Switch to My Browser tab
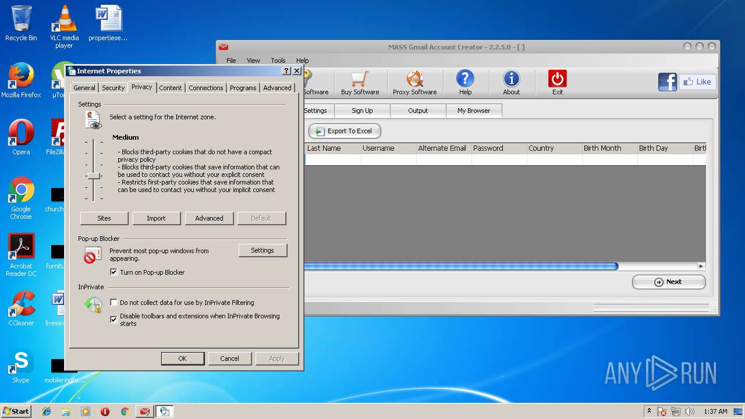 [x=474, y=111]
